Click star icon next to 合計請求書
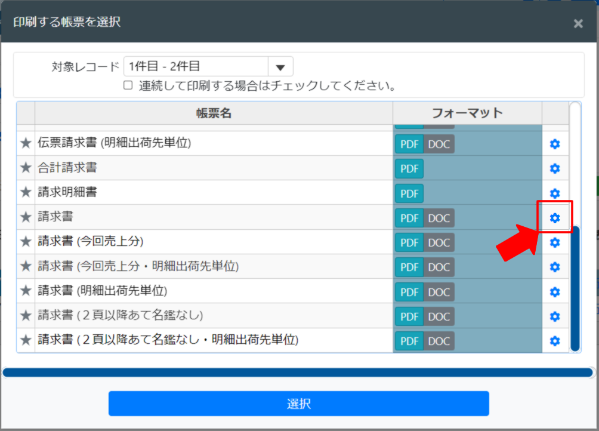 (25, 168)
